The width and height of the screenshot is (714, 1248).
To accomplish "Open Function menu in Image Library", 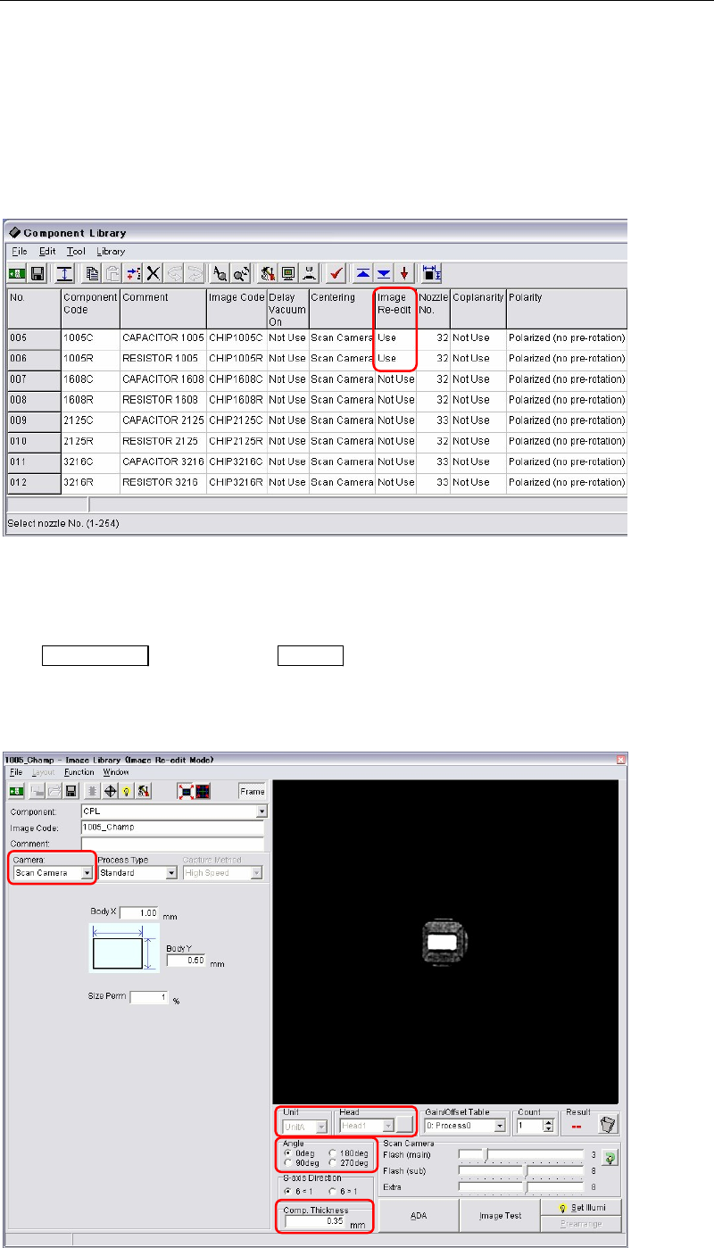I will point(79,771).
